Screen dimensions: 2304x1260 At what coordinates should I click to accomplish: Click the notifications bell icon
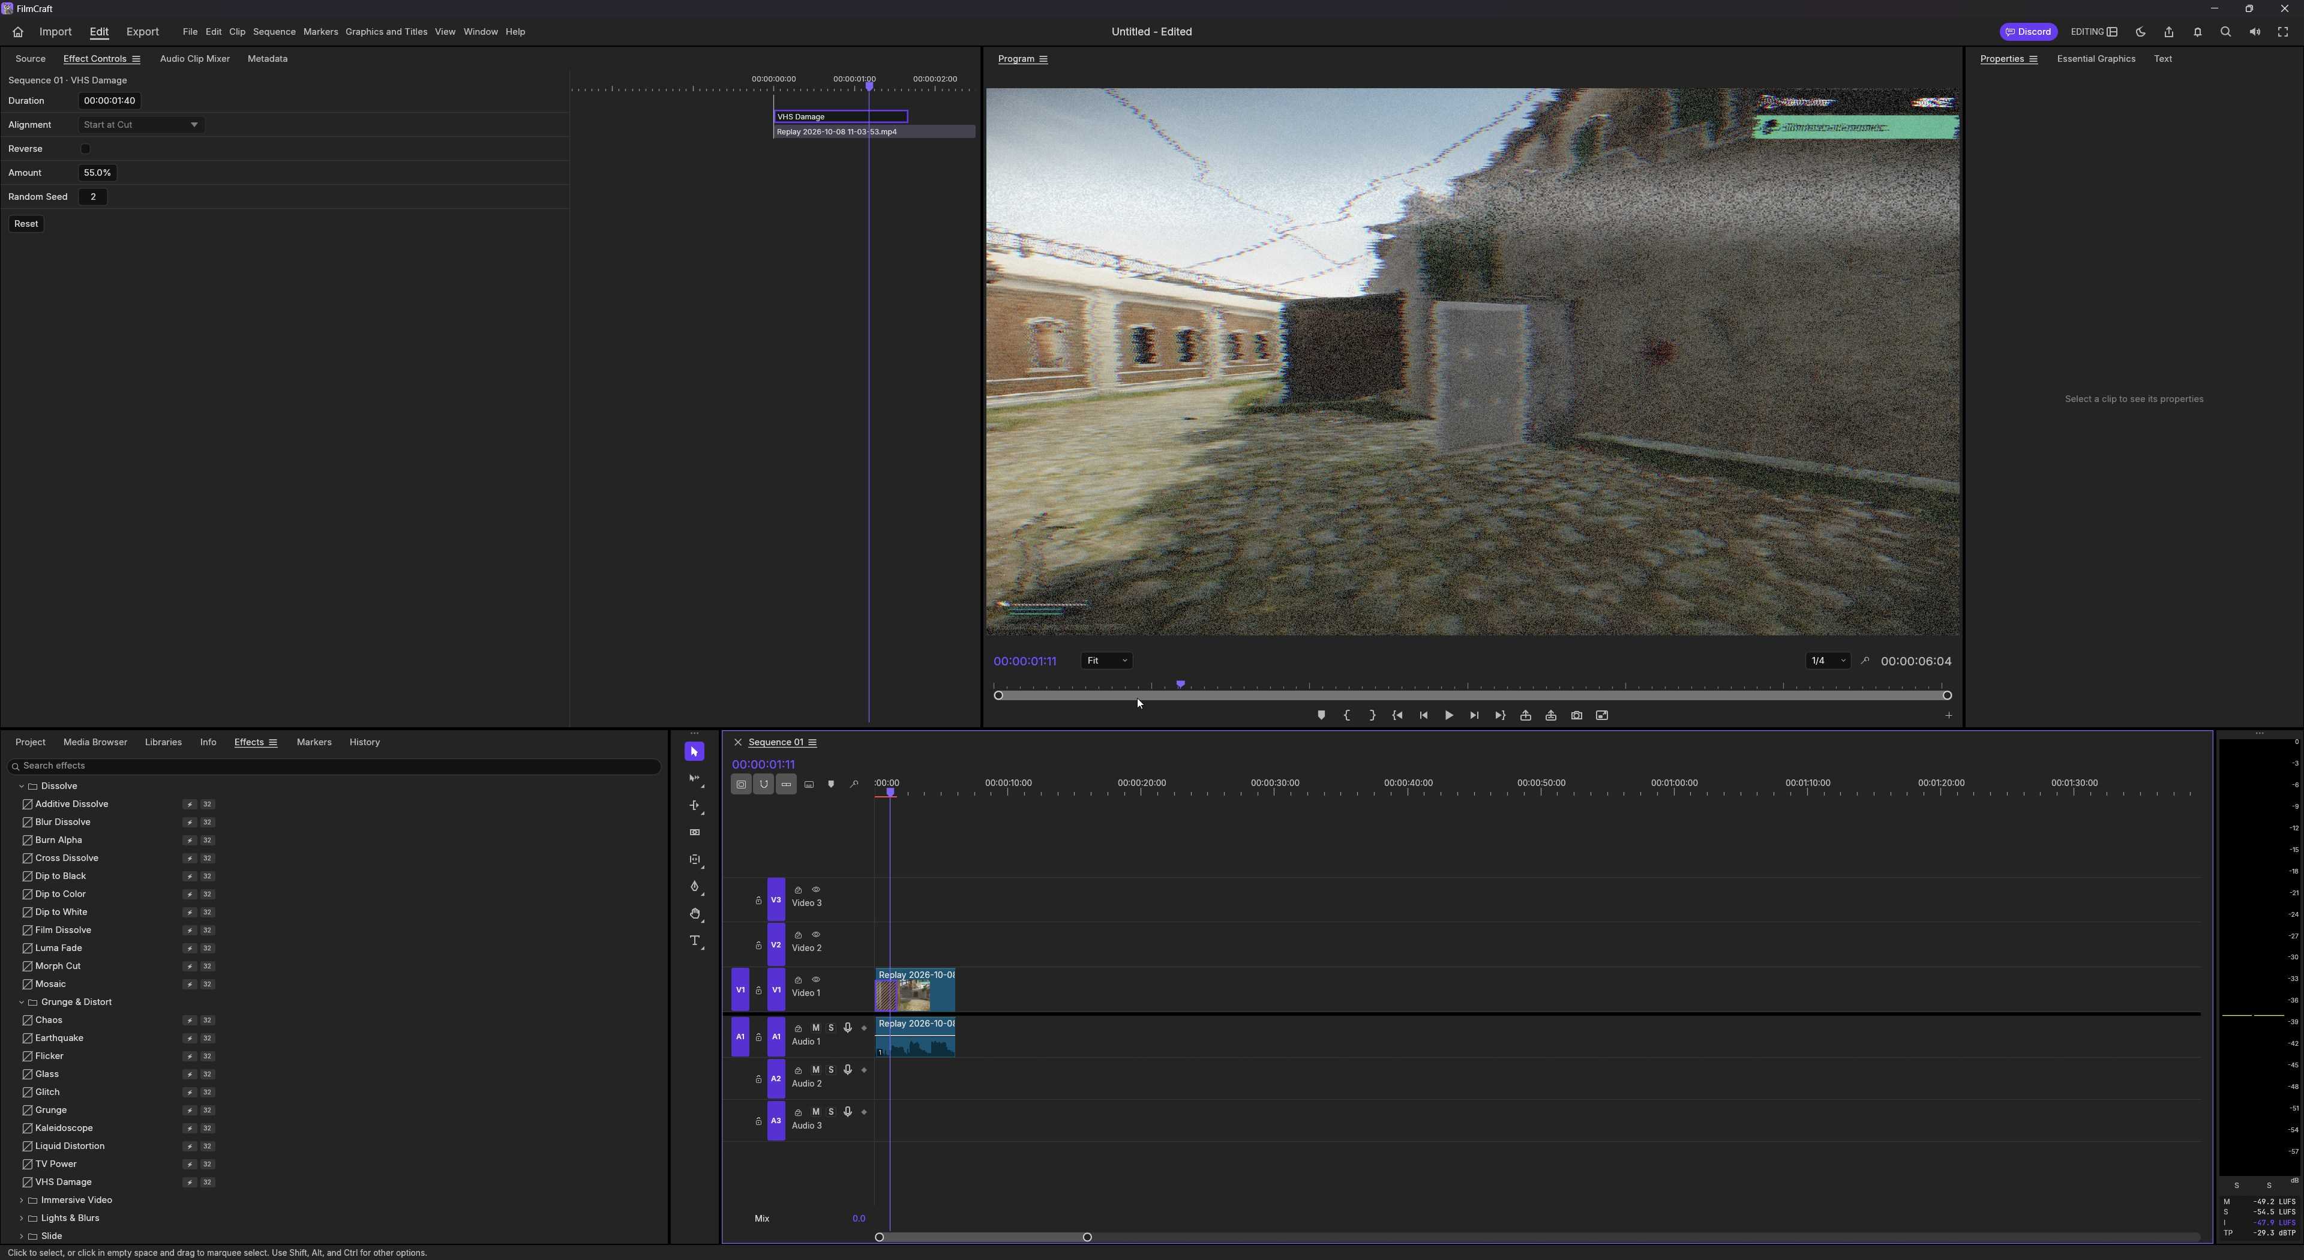point(2198,32)
